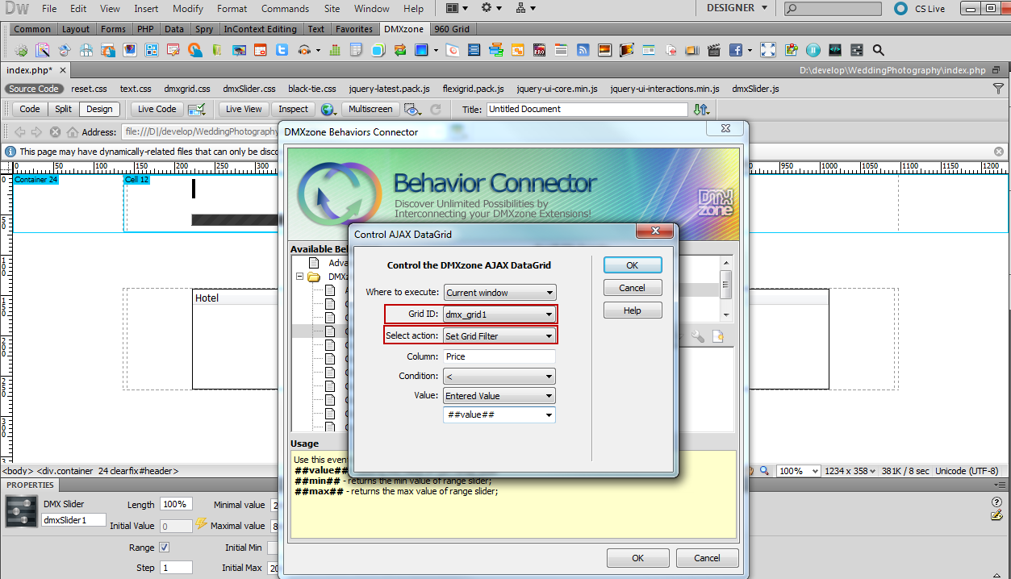Switch to Code view
Image resolution: width=1011 pixels, height=579 pixels.
tap(30, 109)
